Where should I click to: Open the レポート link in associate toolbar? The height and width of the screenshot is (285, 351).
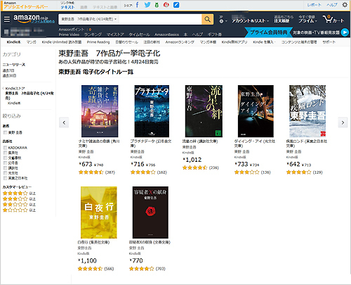click(314, 5)
